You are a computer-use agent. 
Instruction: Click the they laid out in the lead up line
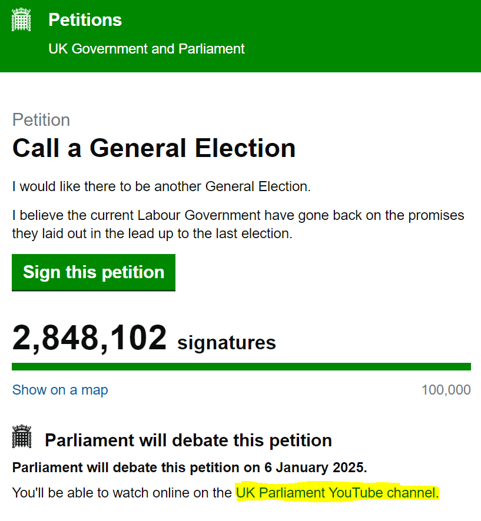click(x=152, y=233)
